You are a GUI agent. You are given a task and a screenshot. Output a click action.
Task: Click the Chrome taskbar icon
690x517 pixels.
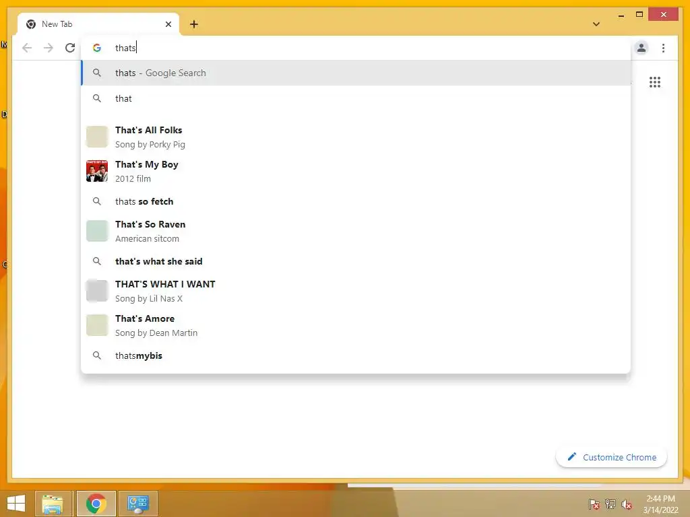[96, 504]
